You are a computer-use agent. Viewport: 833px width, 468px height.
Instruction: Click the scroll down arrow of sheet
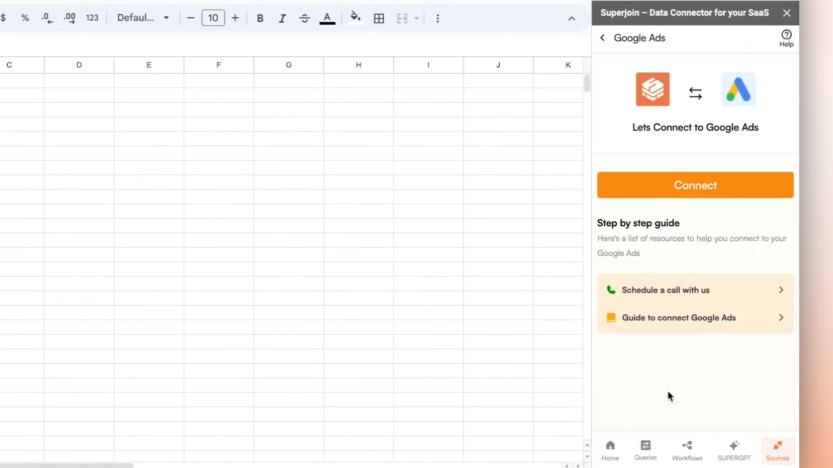(587, 456)
